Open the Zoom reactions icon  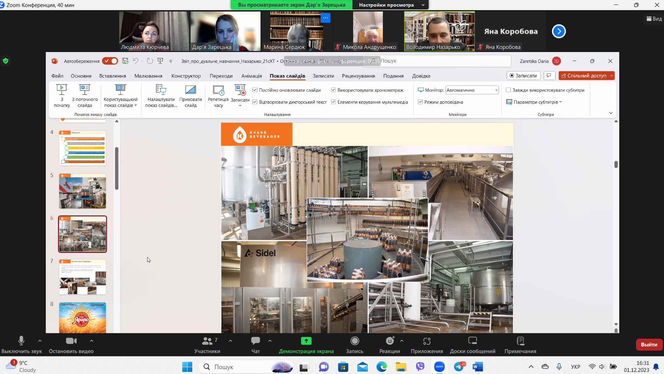pyautogui.click(x=390, y=340)
